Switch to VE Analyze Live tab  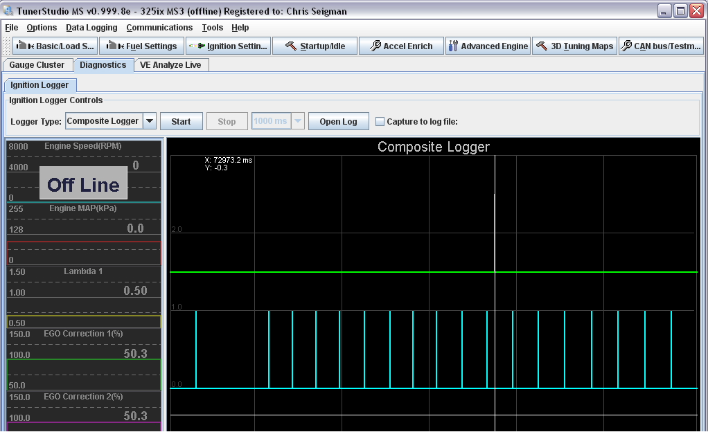(x=170, y=65)
